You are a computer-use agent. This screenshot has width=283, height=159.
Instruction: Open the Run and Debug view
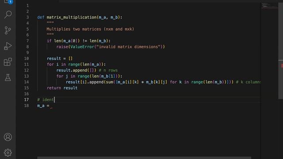click(x=8, y=46)
